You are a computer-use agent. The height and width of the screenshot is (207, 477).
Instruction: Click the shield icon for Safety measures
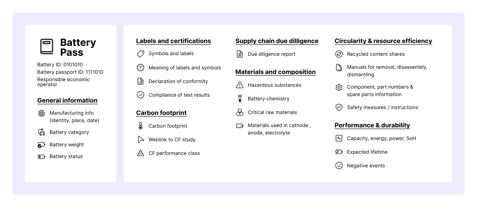[x=339, y=107]
